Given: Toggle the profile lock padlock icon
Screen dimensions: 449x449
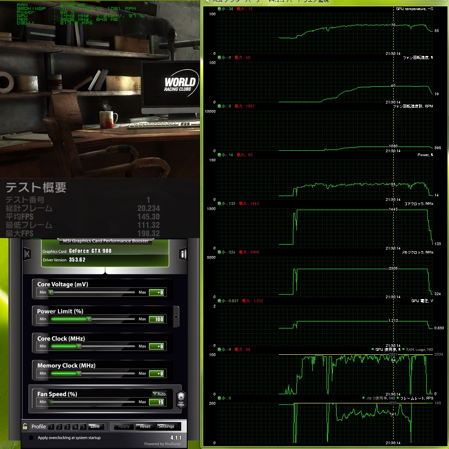Looking at the screenshot, I should (x=25, y=426).
